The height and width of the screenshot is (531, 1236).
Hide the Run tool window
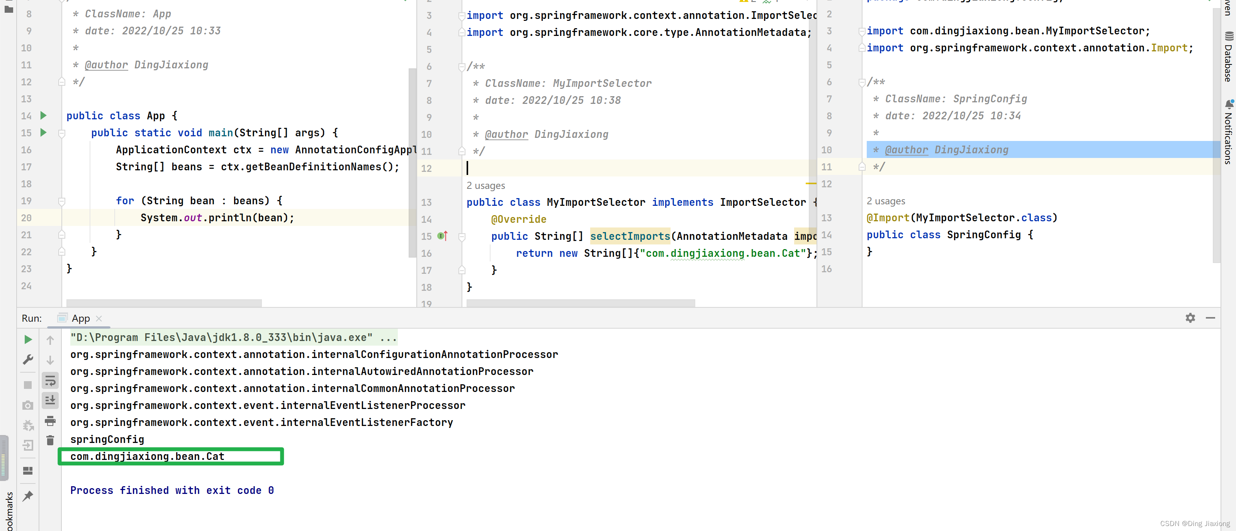tap(1211, 318)
